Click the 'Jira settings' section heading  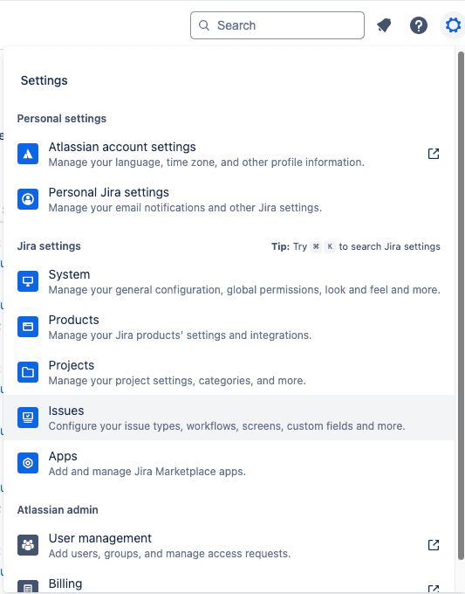(49, 246)
